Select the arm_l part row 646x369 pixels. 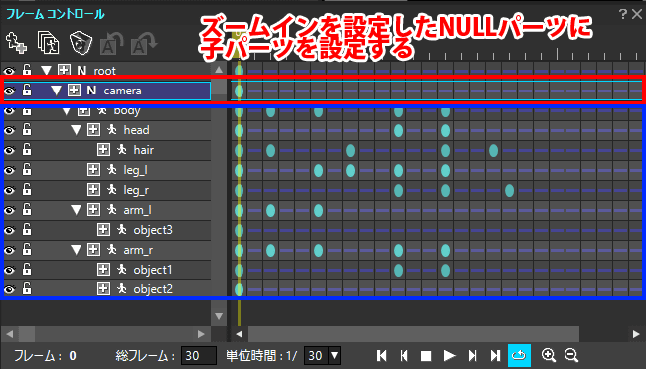point(107,210)
